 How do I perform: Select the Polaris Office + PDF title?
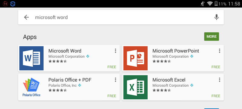(70, 80)
